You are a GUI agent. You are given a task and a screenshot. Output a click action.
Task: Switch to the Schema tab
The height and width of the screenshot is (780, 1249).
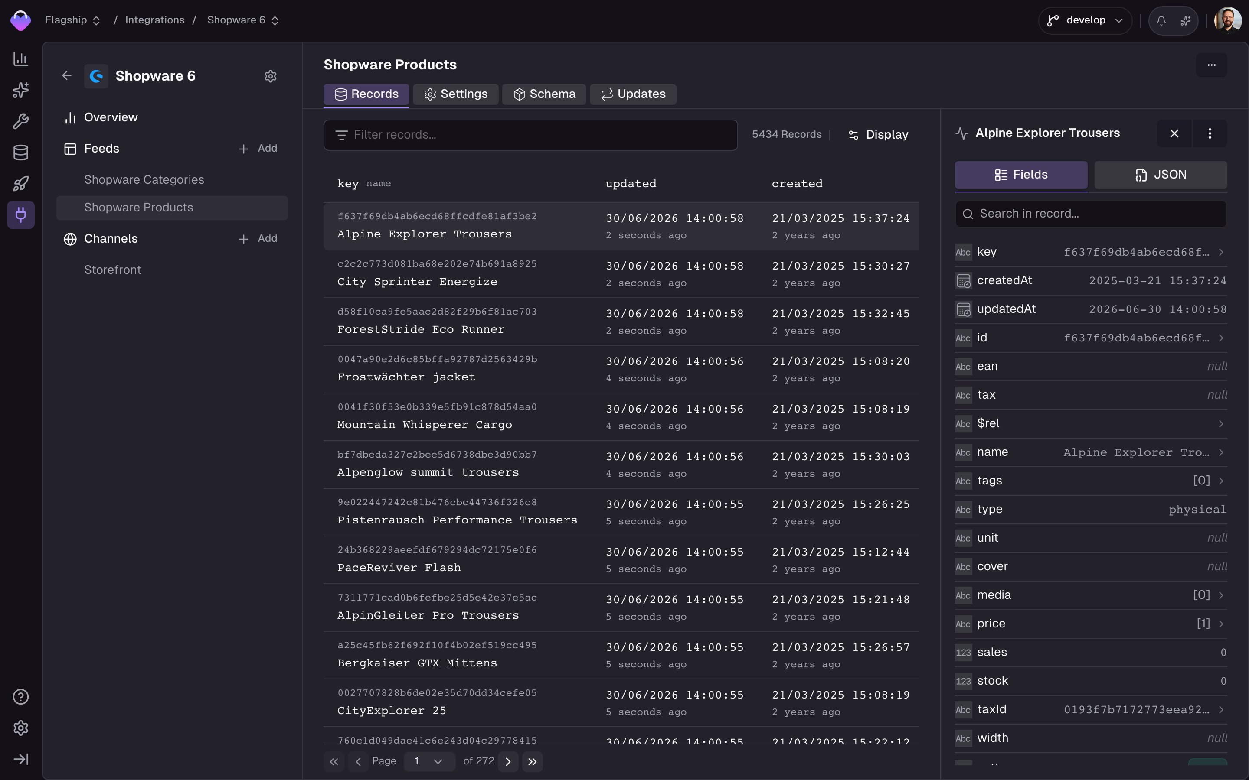[x=544, y=94]
